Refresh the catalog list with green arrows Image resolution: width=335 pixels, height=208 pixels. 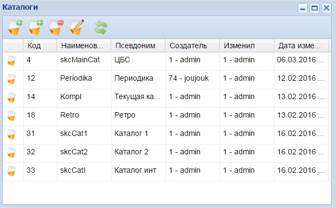click(100, 28)
